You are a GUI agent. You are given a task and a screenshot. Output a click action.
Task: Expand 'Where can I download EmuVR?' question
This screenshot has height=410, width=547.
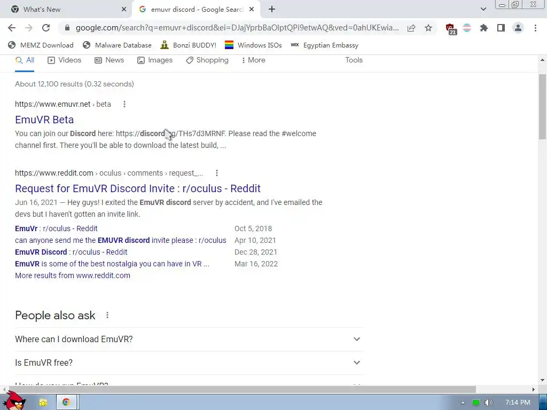coord(189,339)
